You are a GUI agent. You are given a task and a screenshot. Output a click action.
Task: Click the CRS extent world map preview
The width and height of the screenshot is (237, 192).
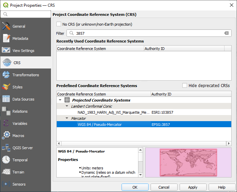[x=188, y=162]
